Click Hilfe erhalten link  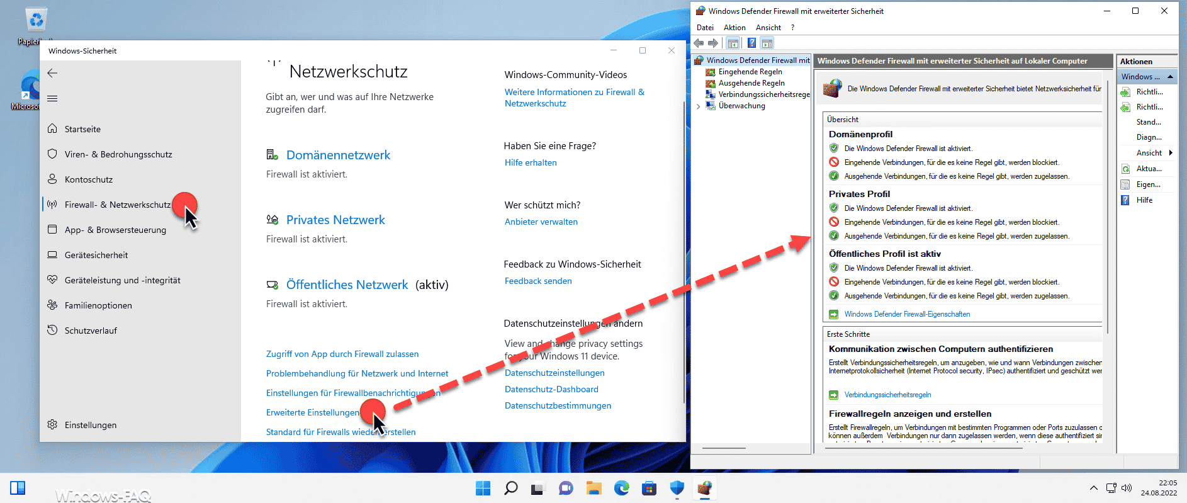531,162
